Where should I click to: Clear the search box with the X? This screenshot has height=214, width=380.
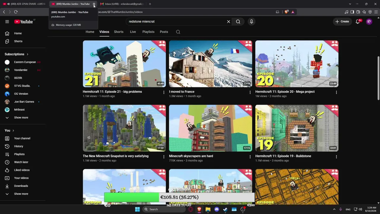click(x=229, y=21)
